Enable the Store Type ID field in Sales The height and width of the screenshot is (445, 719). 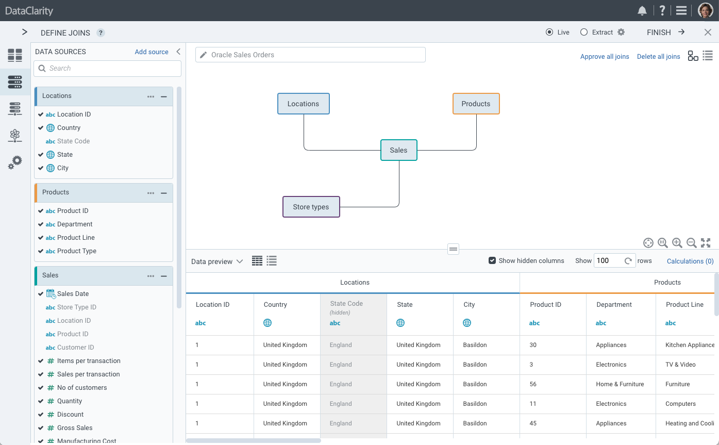[x=41, y=307]
